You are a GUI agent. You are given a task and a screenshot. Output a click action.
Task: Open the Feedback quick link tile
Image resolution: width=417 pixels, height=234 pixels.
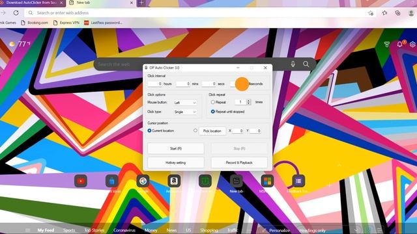(x=298, y=181)
